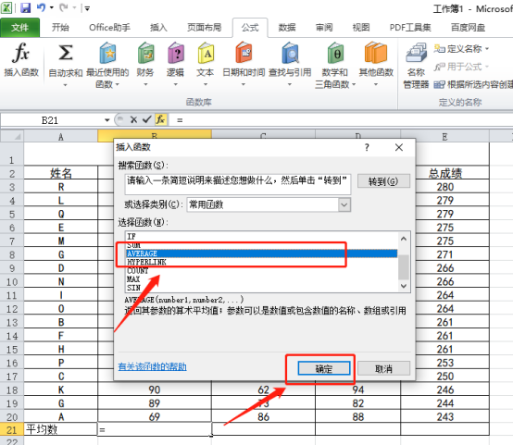Open the Math and Trig functions icon
The height and width of the screenshot is (445, 513).
tap(335, 53)
